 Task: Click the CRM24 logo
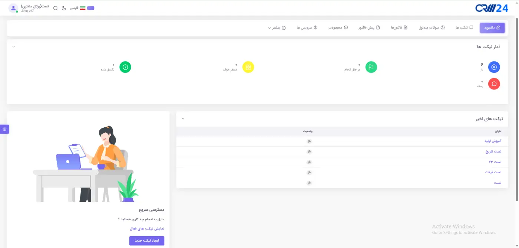492,8
